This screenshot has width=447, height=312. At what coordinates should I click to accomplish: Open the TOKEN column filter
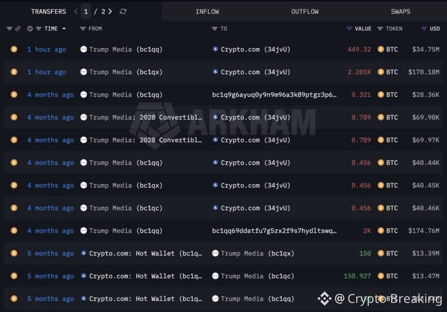pyautogui.click(x=380, y=29)
